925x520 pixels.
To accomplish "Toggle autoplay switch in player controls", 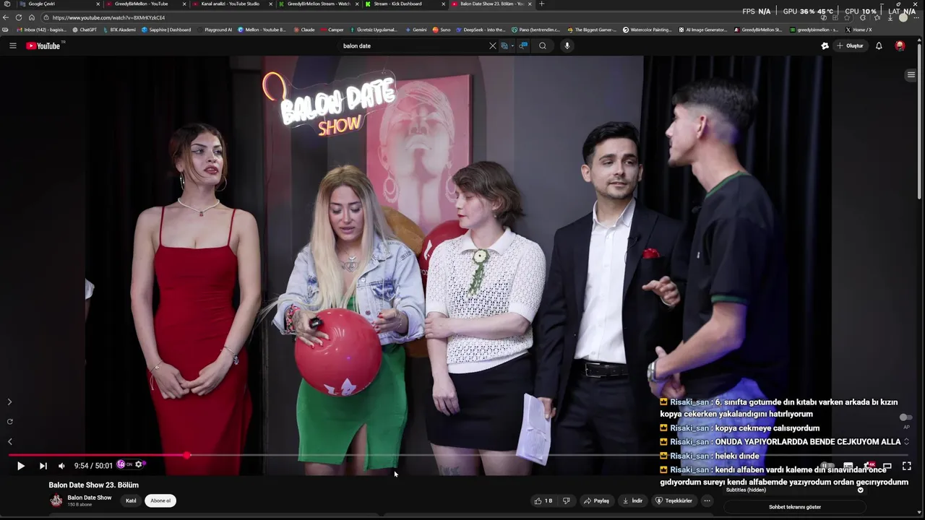I will click(x=828, y=466).
